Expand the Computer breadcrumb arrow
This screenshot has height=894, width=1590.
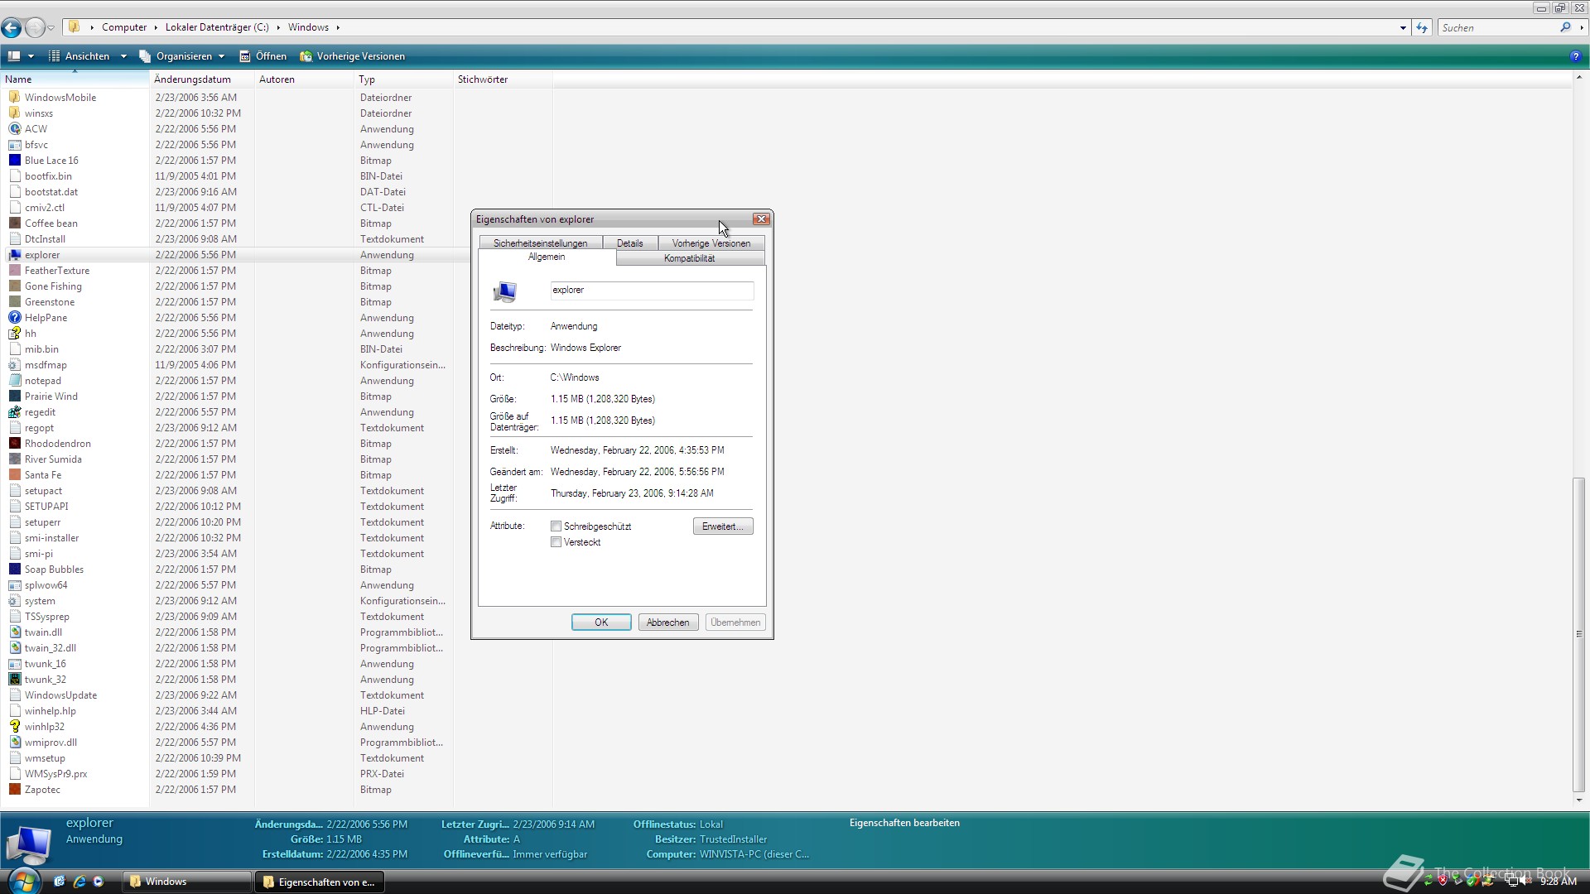click(155, 27)
